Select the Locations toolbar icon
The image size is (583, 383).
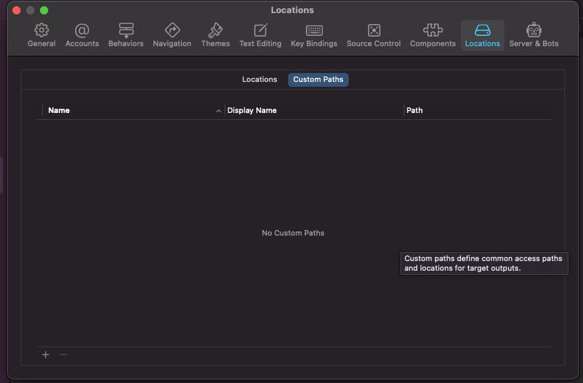pos(482,36)
